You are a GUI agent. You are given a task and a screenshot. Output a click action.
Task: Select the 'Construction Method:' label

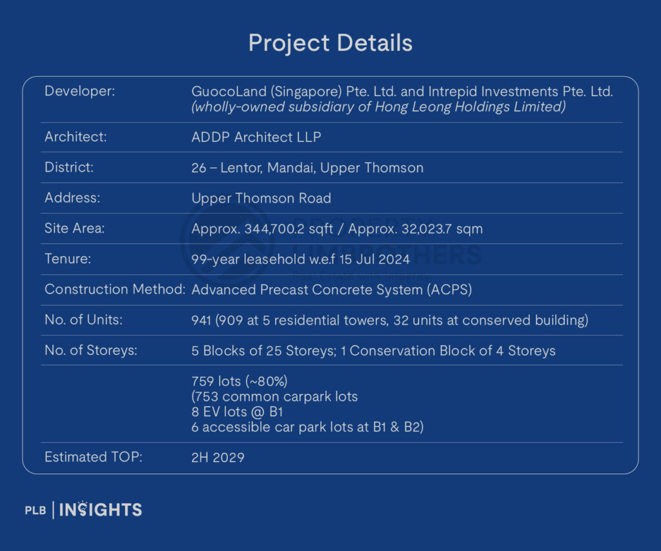pos(115,289)
